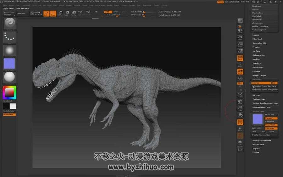Toggle XYZ rotation mode
This screenshot has height=177, width=283.
[240, 84]
